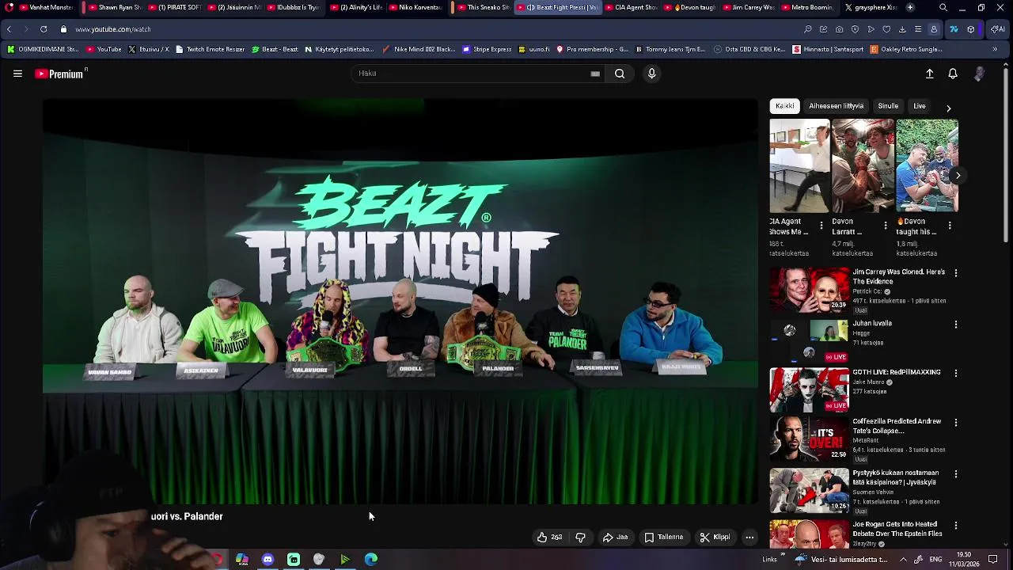This screenshot has height=570, width=1013.
Task: Open the CIA Agent Shows Me short
Action: tap(799, 165)
